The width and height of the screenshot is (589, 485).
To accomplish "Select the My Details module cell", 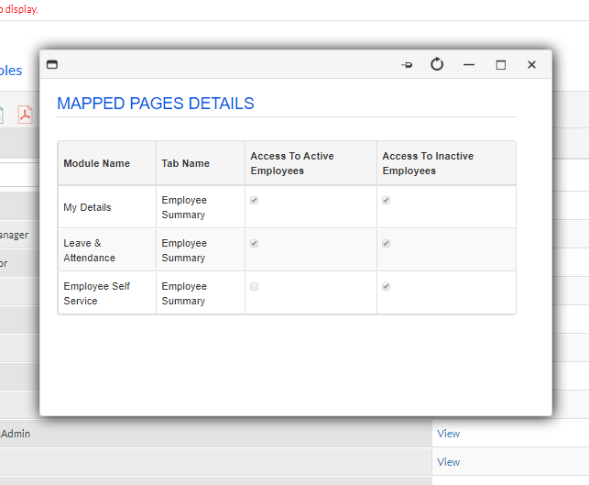I will point(107,207).
